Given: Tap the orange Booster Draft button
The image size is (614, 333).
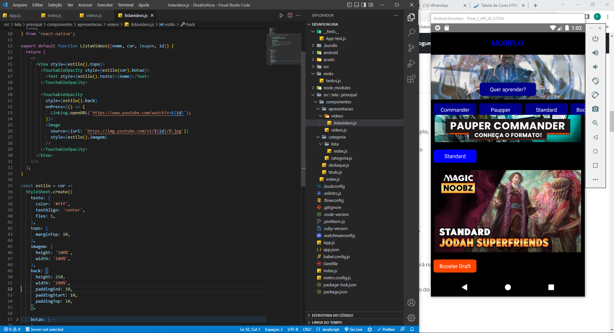Looking at the screenshot, I should (x=455, y=266).
